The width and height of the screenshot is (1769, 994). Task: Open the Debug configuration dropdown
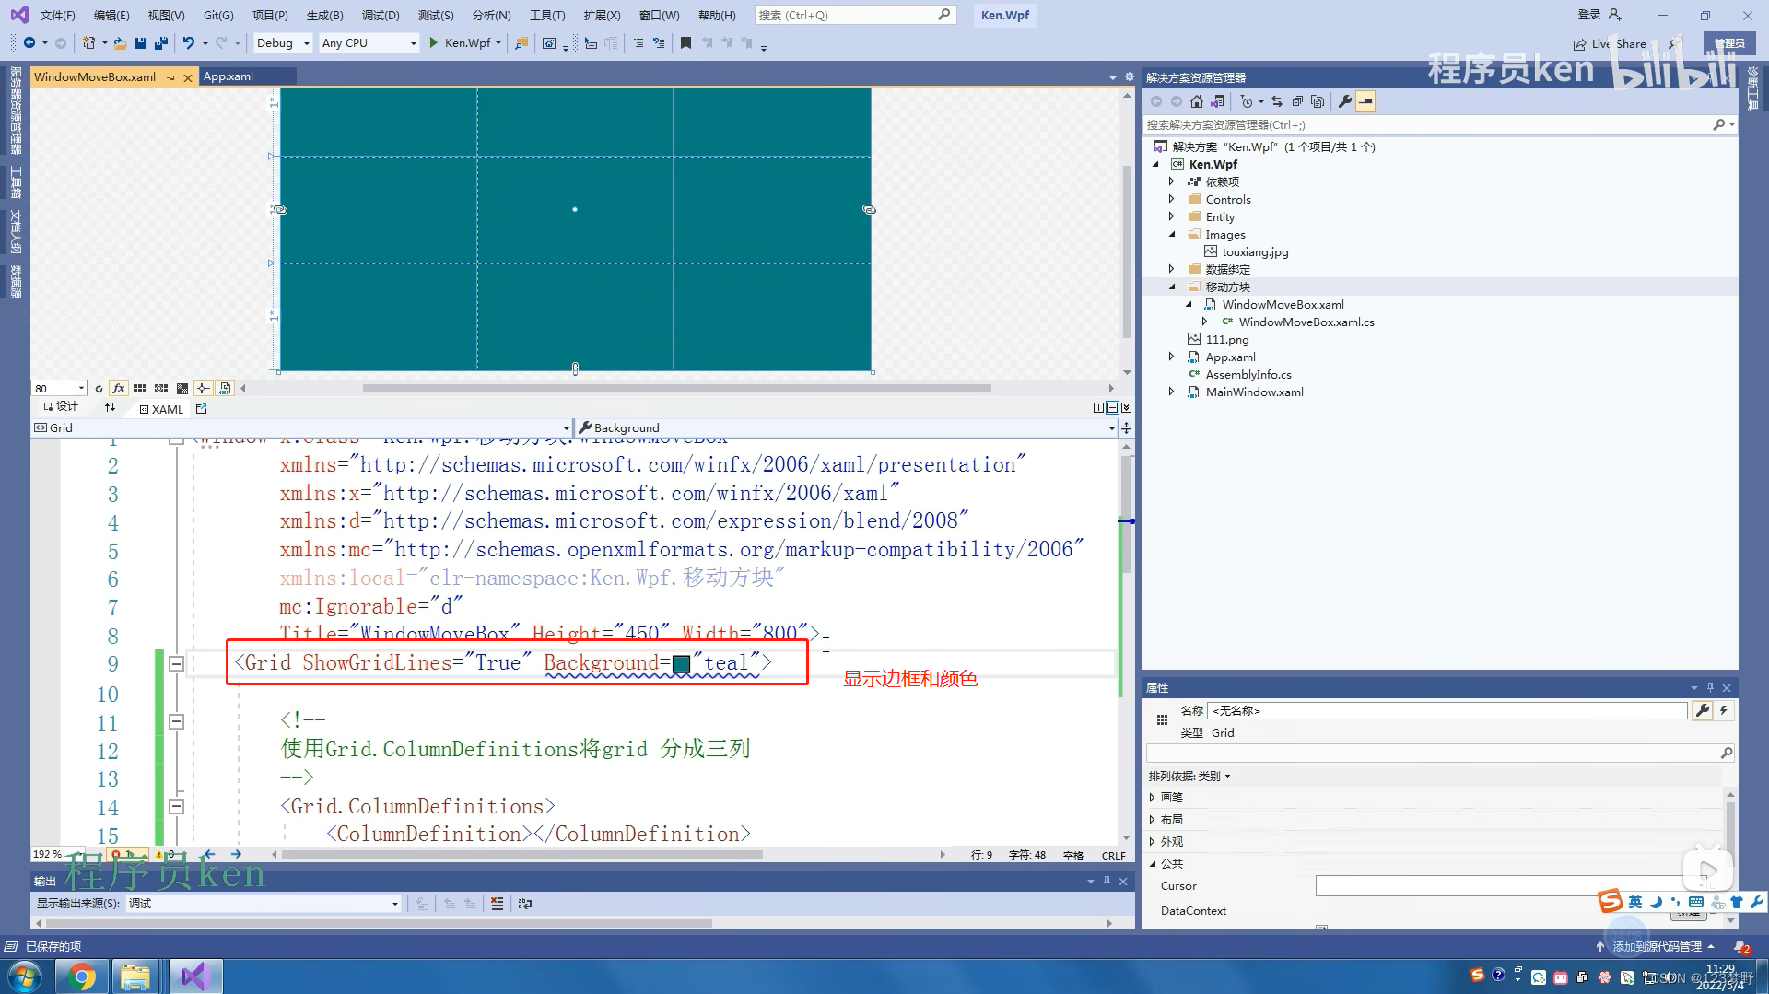coord(283,43)
